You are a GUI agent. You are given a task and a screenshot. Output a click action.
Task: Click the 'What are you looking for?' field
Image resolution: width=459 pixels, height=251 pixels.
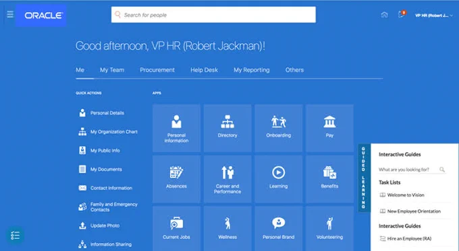point(412,170)
